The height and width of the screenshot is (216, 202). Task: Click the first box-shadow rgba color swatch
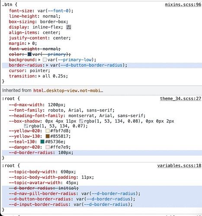81,121
